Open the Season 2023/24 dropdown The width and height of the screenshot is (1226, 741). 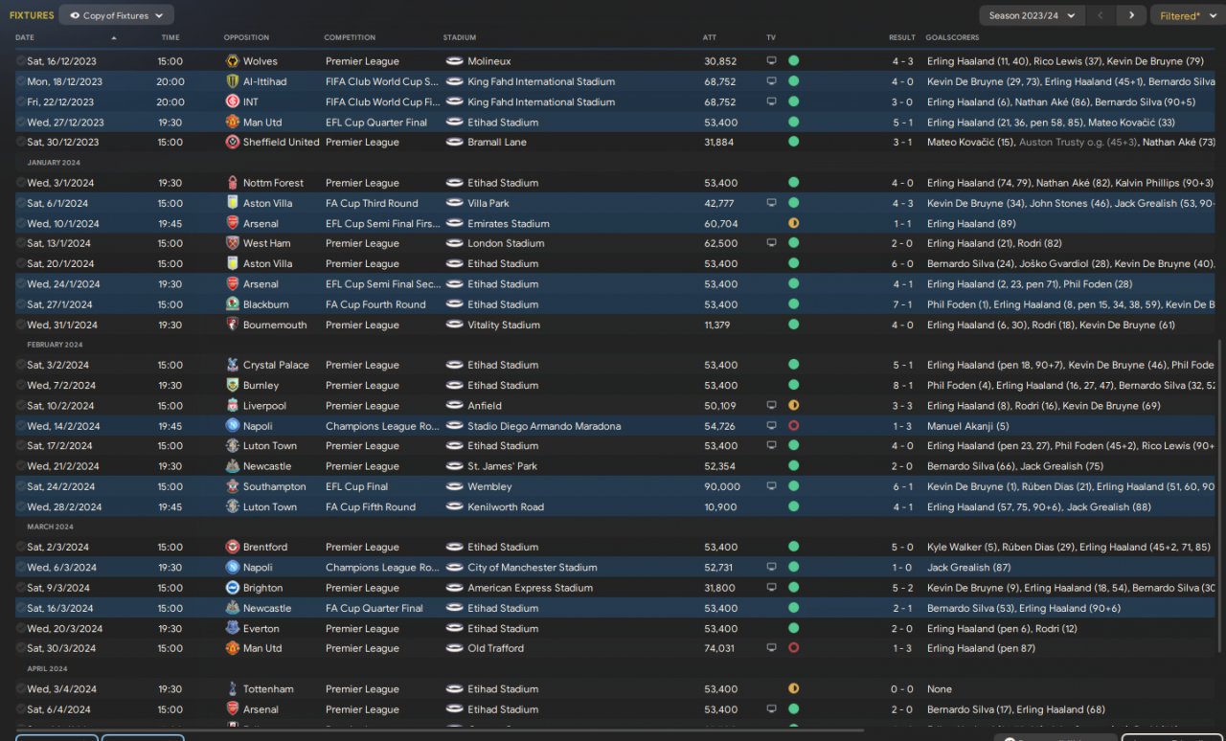(1033, 15)
